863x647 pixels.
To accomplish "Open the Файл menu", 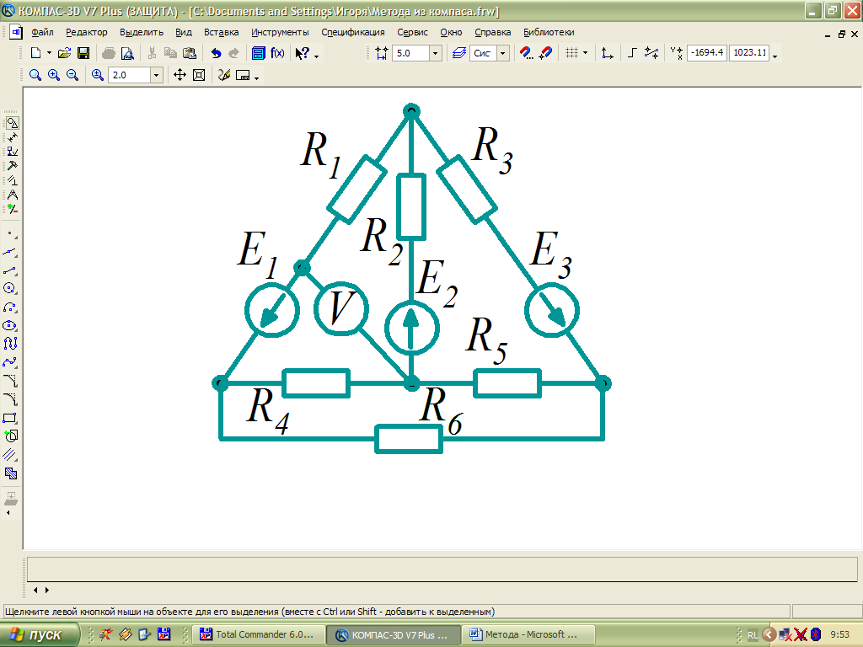I will (x=42, y=33).
